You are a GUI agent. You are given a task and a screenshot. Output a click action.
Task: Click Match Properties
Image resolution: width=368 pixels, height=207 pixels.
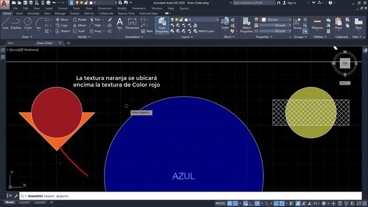coord(247,25)
